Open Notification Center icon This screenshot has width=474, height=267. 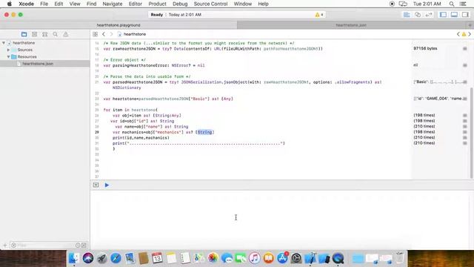click(x=463, y=4)
